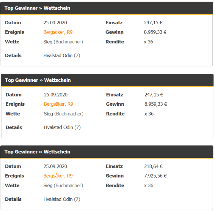The height and width of the screenshot is (212, 215).
Task: Click the 247,15 € Einsatz in first card
Action: (153, 23)
